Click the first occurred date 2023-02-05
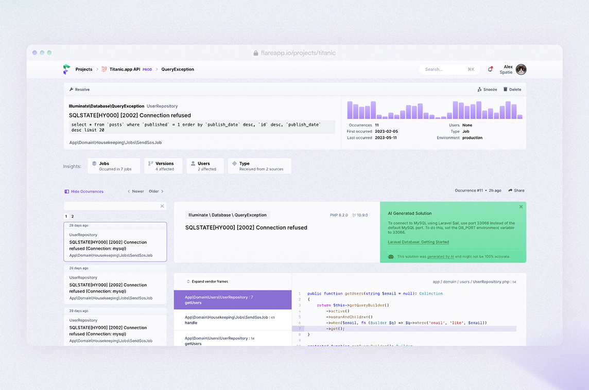 point(386,131)
